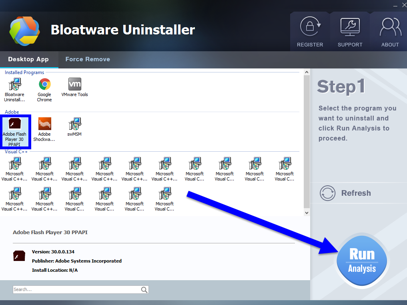Select the Adobe Shockwave program icon

(45, 124)
